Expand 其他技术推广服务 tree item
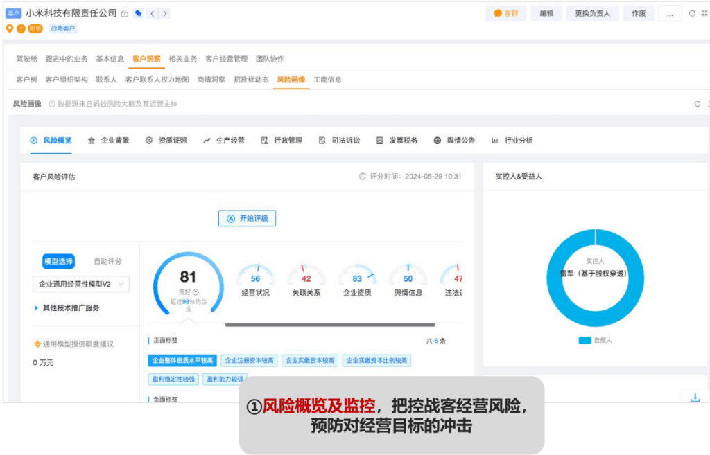This screenshot has height=455, width=710. point(36,307)
